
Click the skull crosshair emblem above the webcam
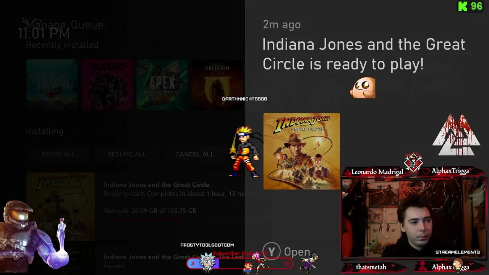[x=413, y=163]
